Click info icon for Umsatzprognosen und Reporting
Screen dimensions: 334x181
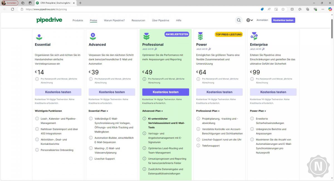click(144, 159)
